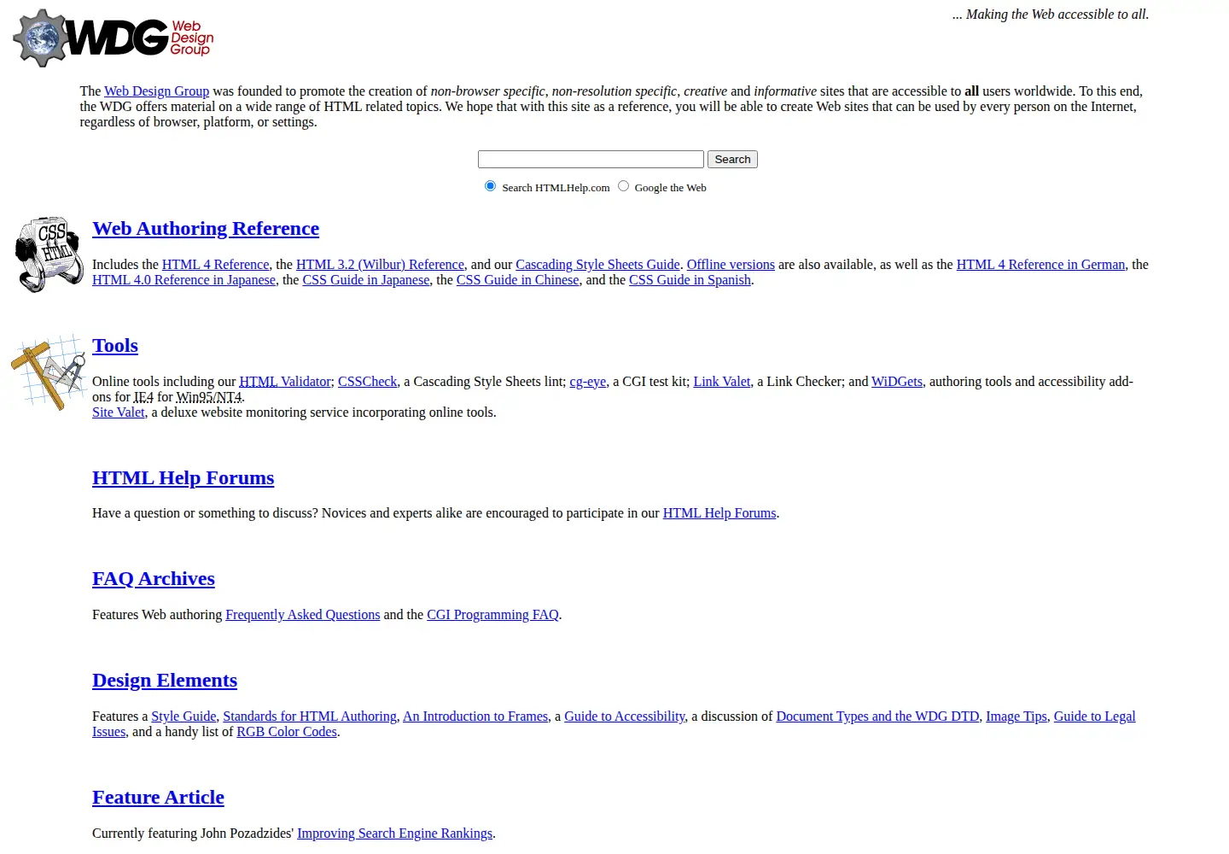This screenshot has height=854, width=1229.
Task: Read Improving Search Engine Rankings article
Action: pos(394,834)
